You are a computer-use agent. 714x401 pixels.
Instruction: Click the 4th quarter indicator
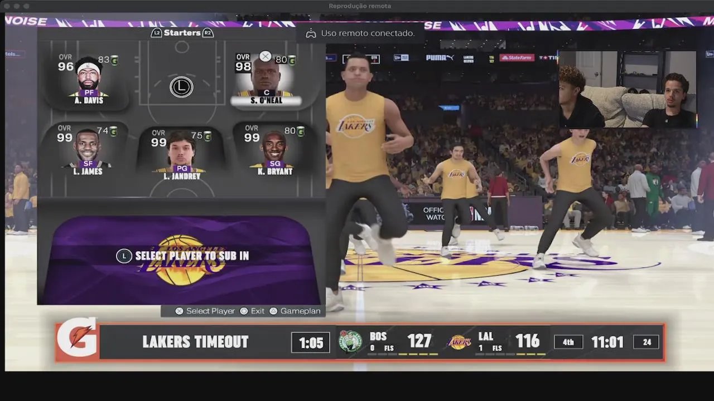point(568,342)
